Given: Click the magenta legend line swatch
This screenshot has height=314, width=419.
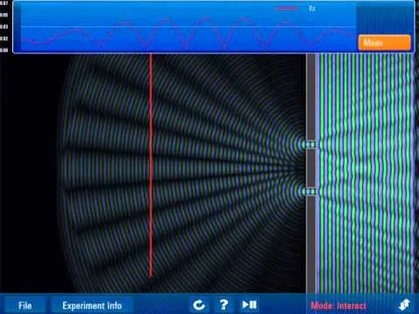Looking at the screenshot, I should pyautogui.click(x=286, y=9).
